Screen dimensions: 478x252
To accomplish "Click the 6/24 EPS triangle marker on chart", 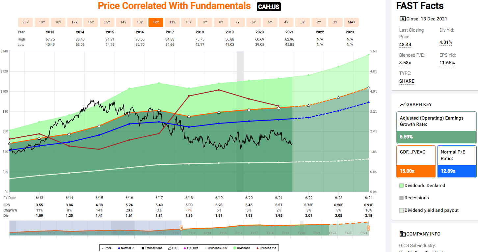I will click(x=369, y=88).
